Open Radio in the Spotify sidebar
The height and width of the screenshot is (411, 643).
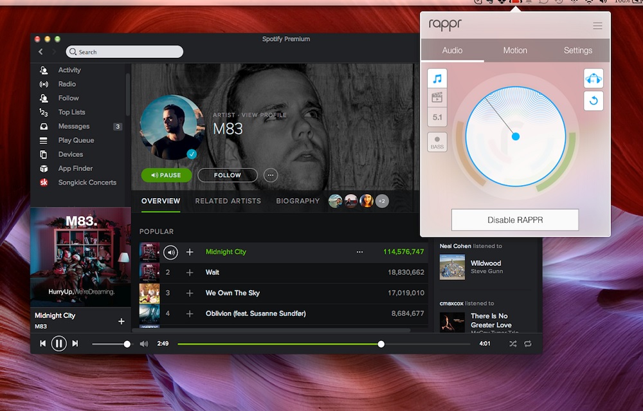(x=67, y=84)
